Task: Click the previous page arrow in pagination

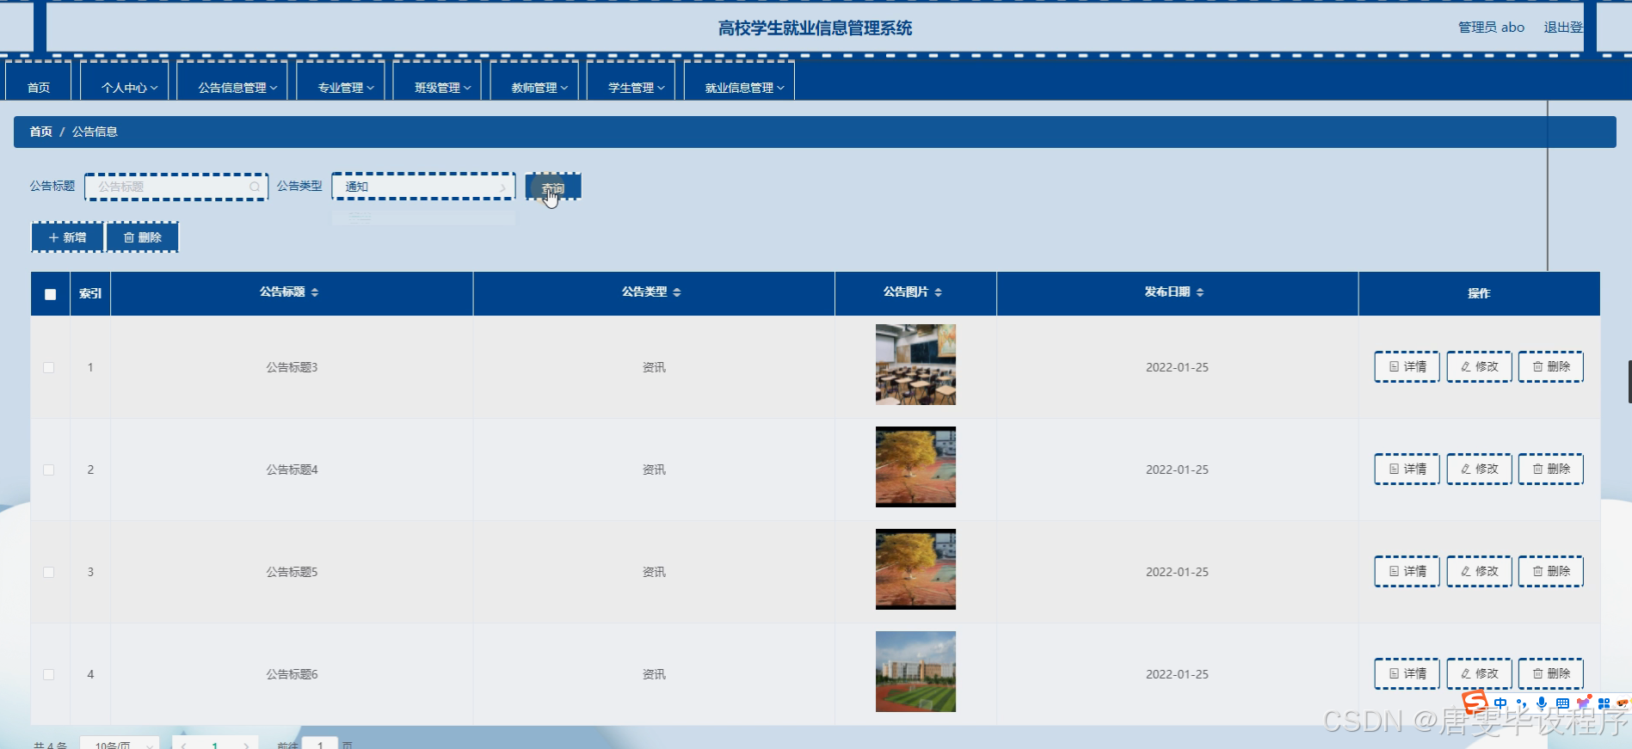Action: tap(183, 745)
